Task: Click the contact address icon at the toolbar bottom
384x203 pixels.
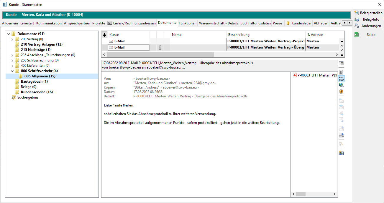Action: pos(341,153)
